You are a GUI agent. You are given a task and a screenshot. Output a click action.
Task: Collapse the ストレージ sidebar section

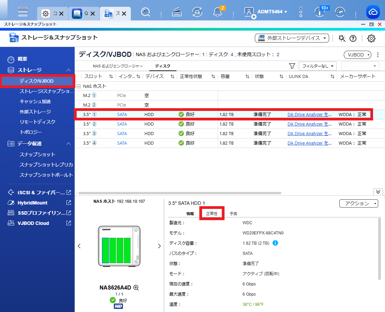coord(68,70)
